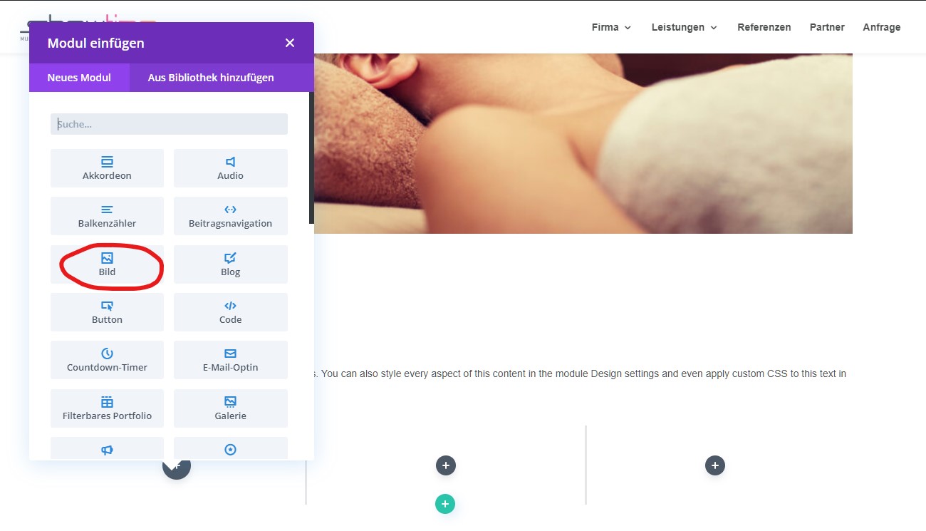
Task: Choose the Countdown-Timer module
Action: tap(107, 360)
